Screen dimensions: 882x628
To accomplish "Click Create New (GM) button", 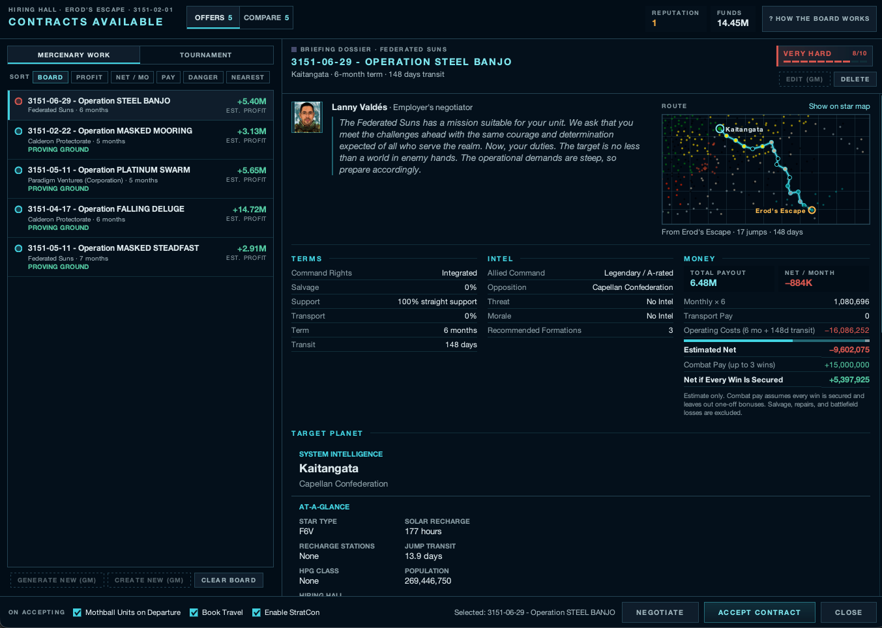I will 149,580.
